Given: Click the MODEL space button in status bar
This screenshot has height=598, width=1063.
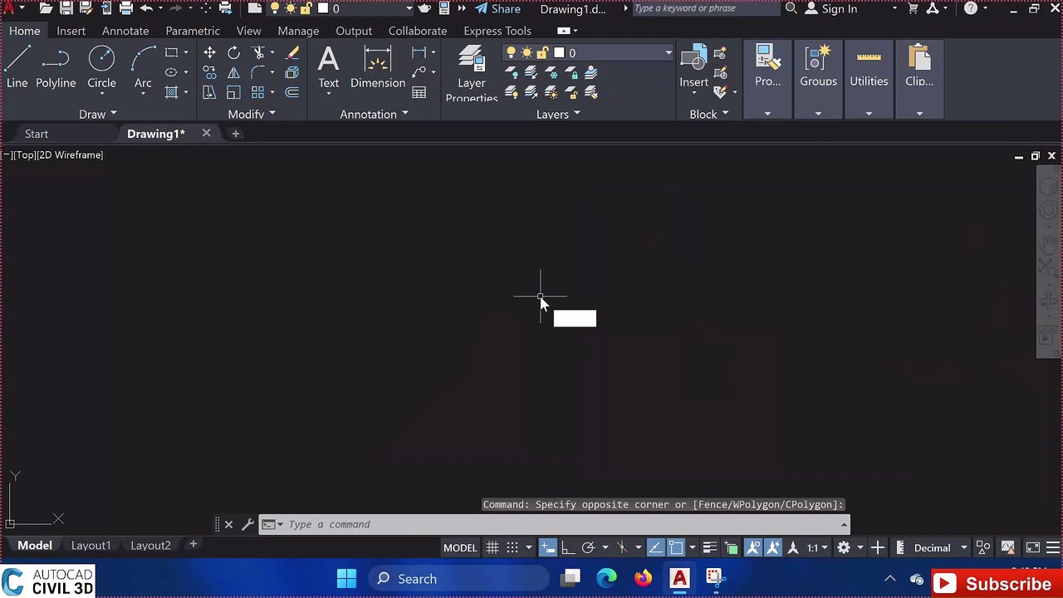Looking at the screenshot, I should click(x=460, y=547).
